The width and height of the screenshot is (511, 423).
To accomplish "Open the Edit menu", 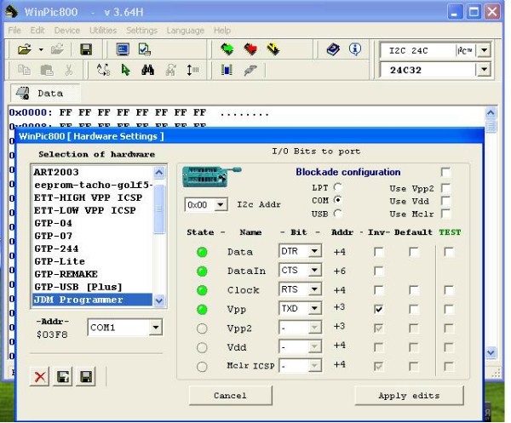I will point(37,31).
